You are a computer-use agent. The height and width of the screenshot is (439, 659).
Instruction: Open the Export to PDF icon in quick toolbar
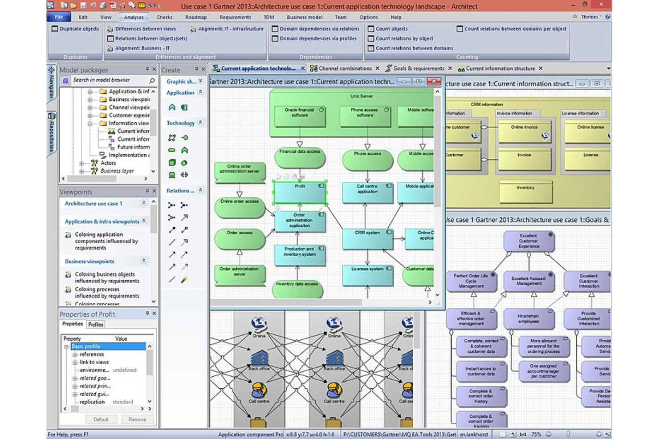[x=112, y=6]
